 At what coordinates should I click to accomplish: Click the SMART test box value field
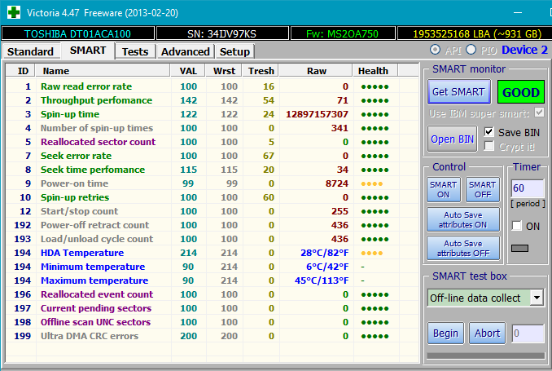[x=528, y=333]
